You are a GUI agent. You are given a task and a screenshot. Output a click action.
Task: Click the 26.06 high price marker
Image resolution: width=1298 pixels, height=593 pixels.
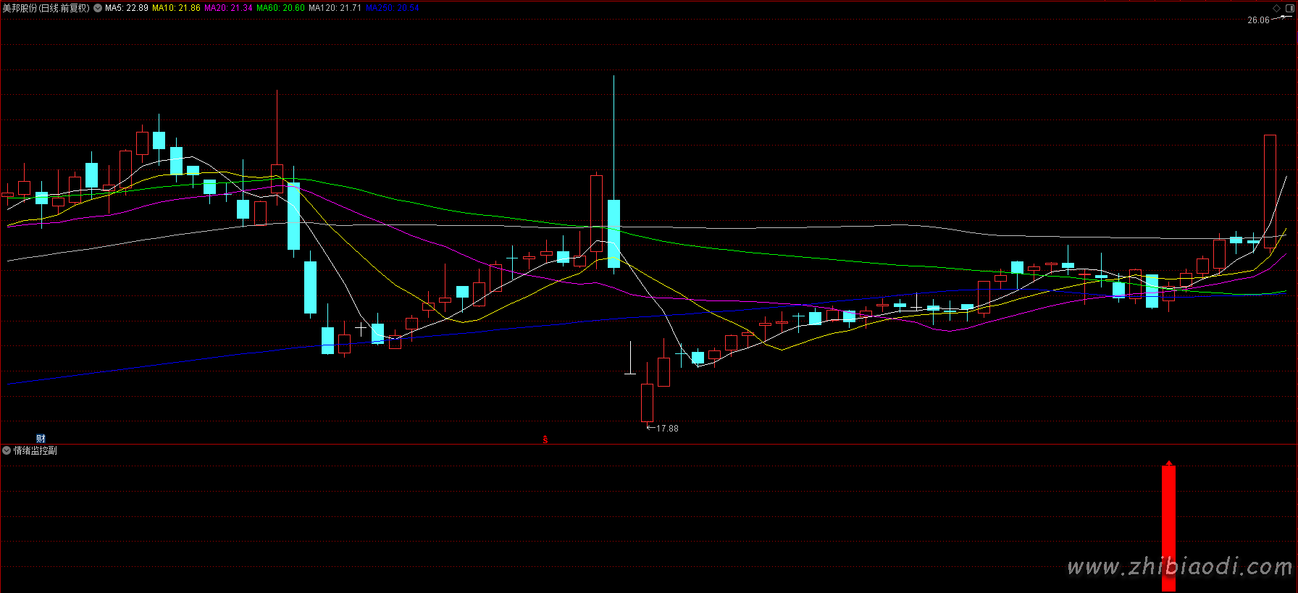point(1258,20)
